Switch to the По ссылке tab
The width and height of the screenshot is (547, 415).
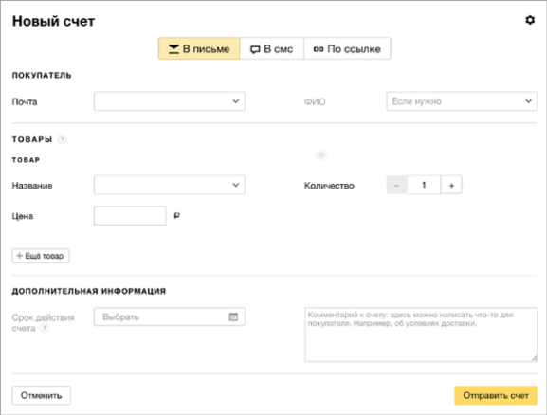point(347,48)
